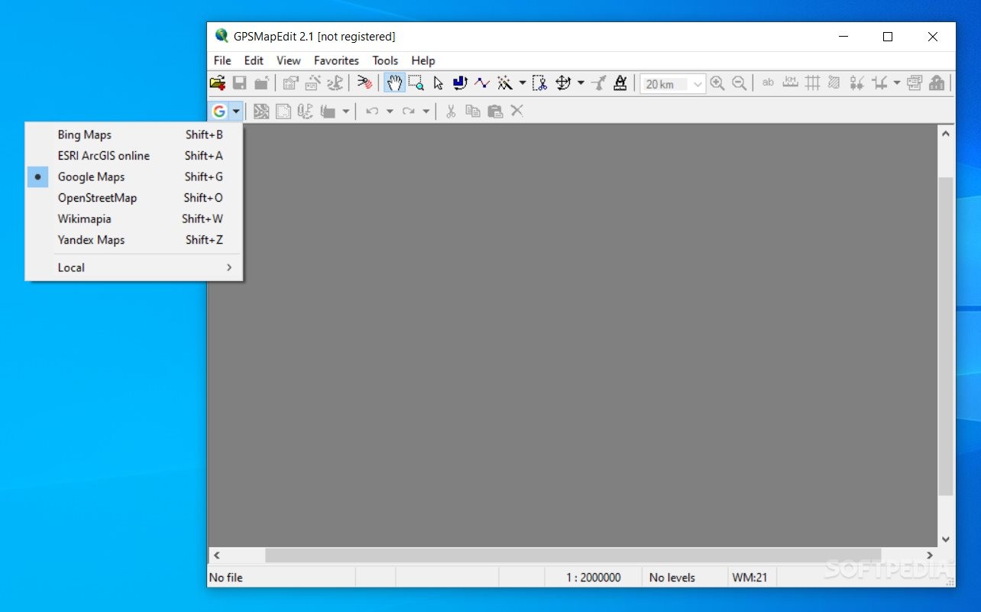Click the signpost direction tool icon
Viewport: 981px width, 612px height.
(x=599, y=83)
